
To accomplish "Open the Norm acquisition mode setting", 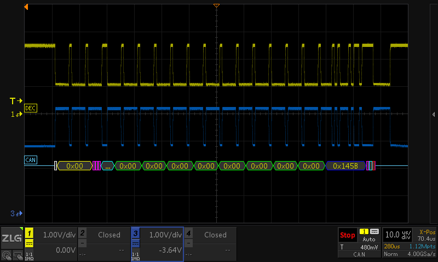I will (x=390, y=254).
